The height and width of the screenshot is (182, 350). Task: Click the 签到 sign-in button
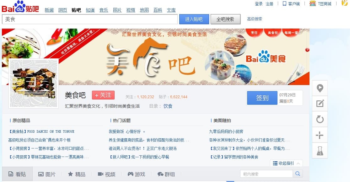pyautogui.click(x=262, y=98)
